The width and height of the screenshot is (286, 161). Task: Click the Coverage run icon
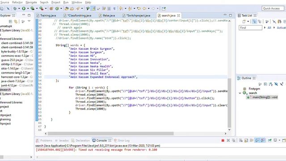(x=33, y=8)
